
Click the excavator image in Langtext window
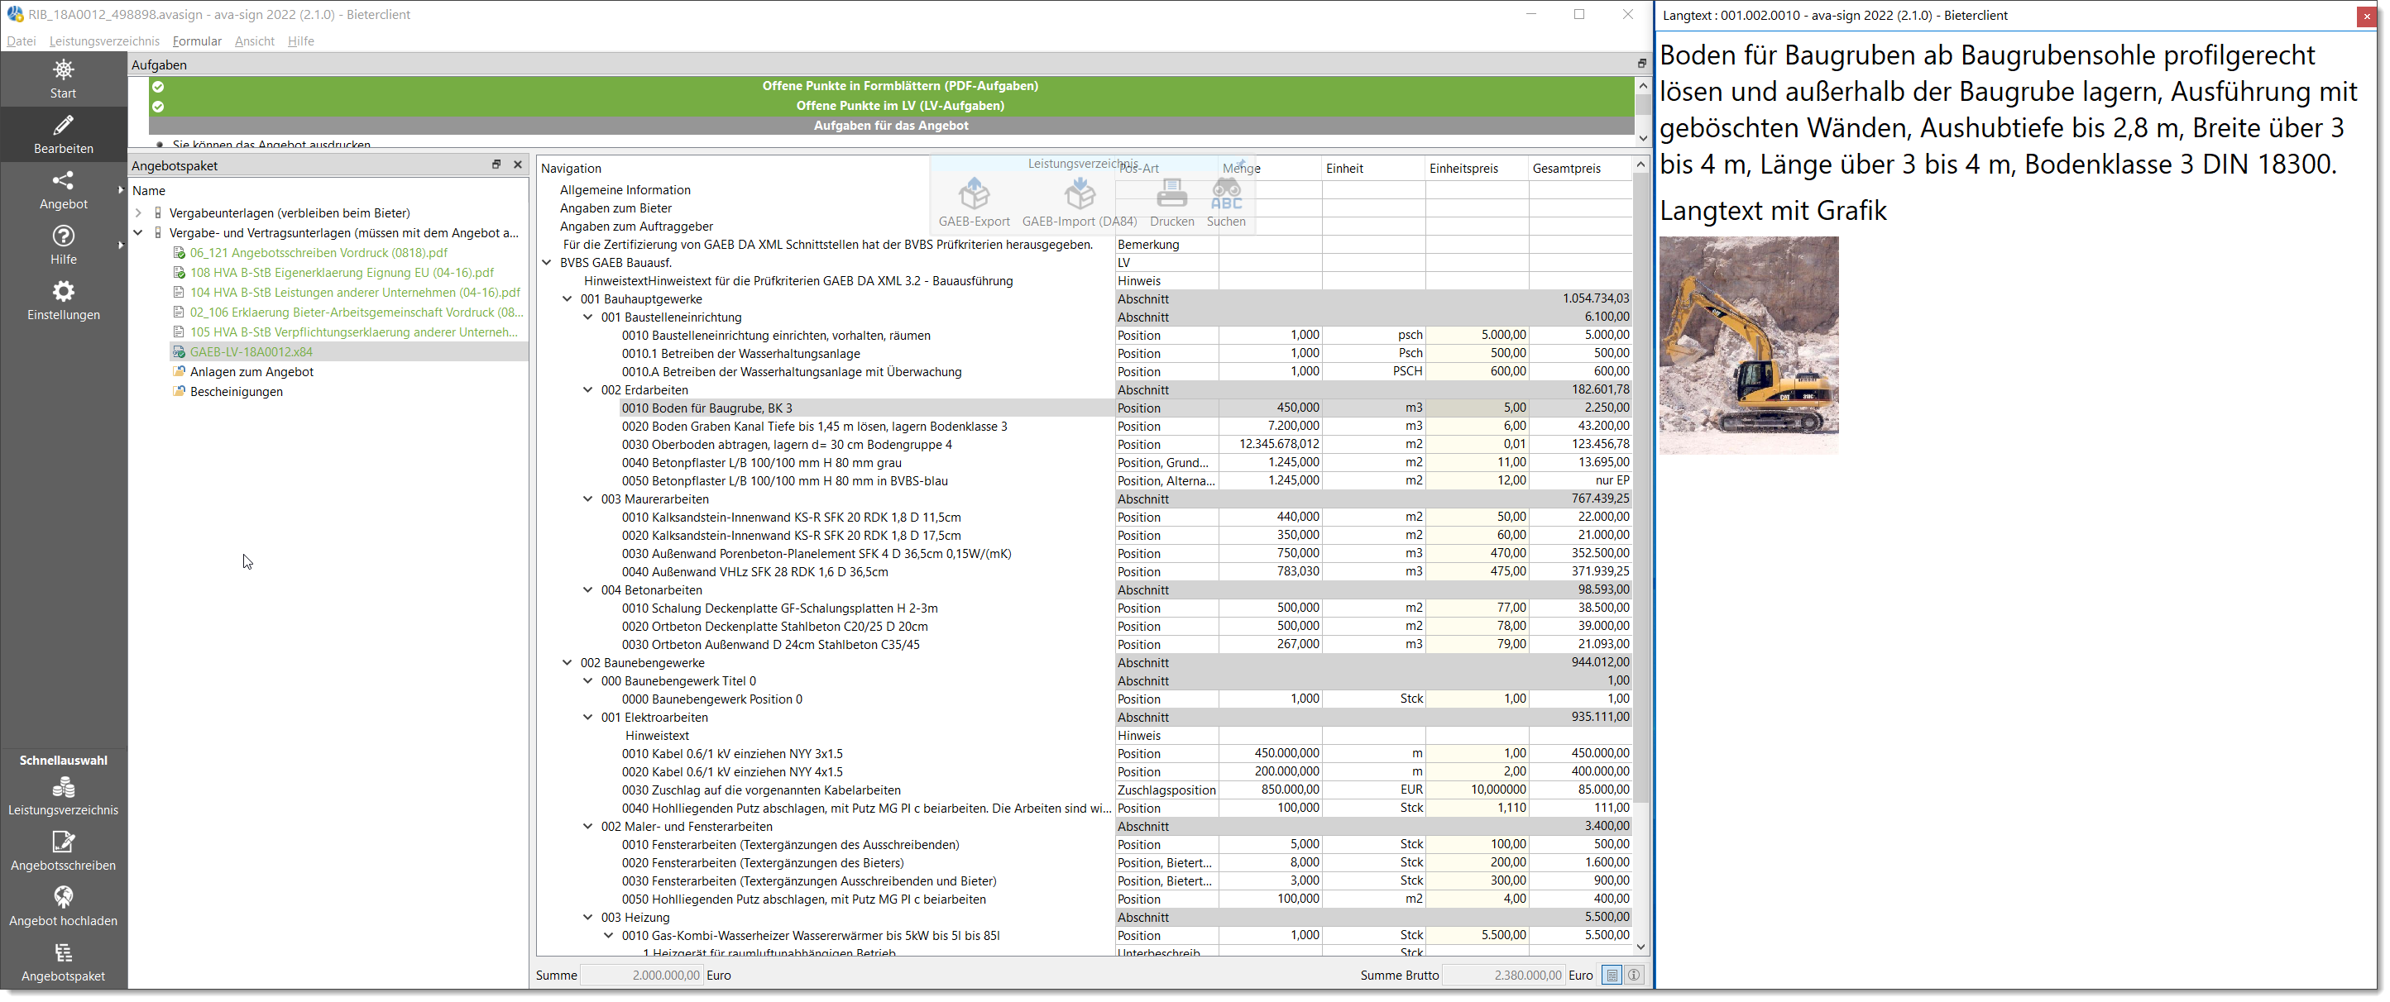1748,345
